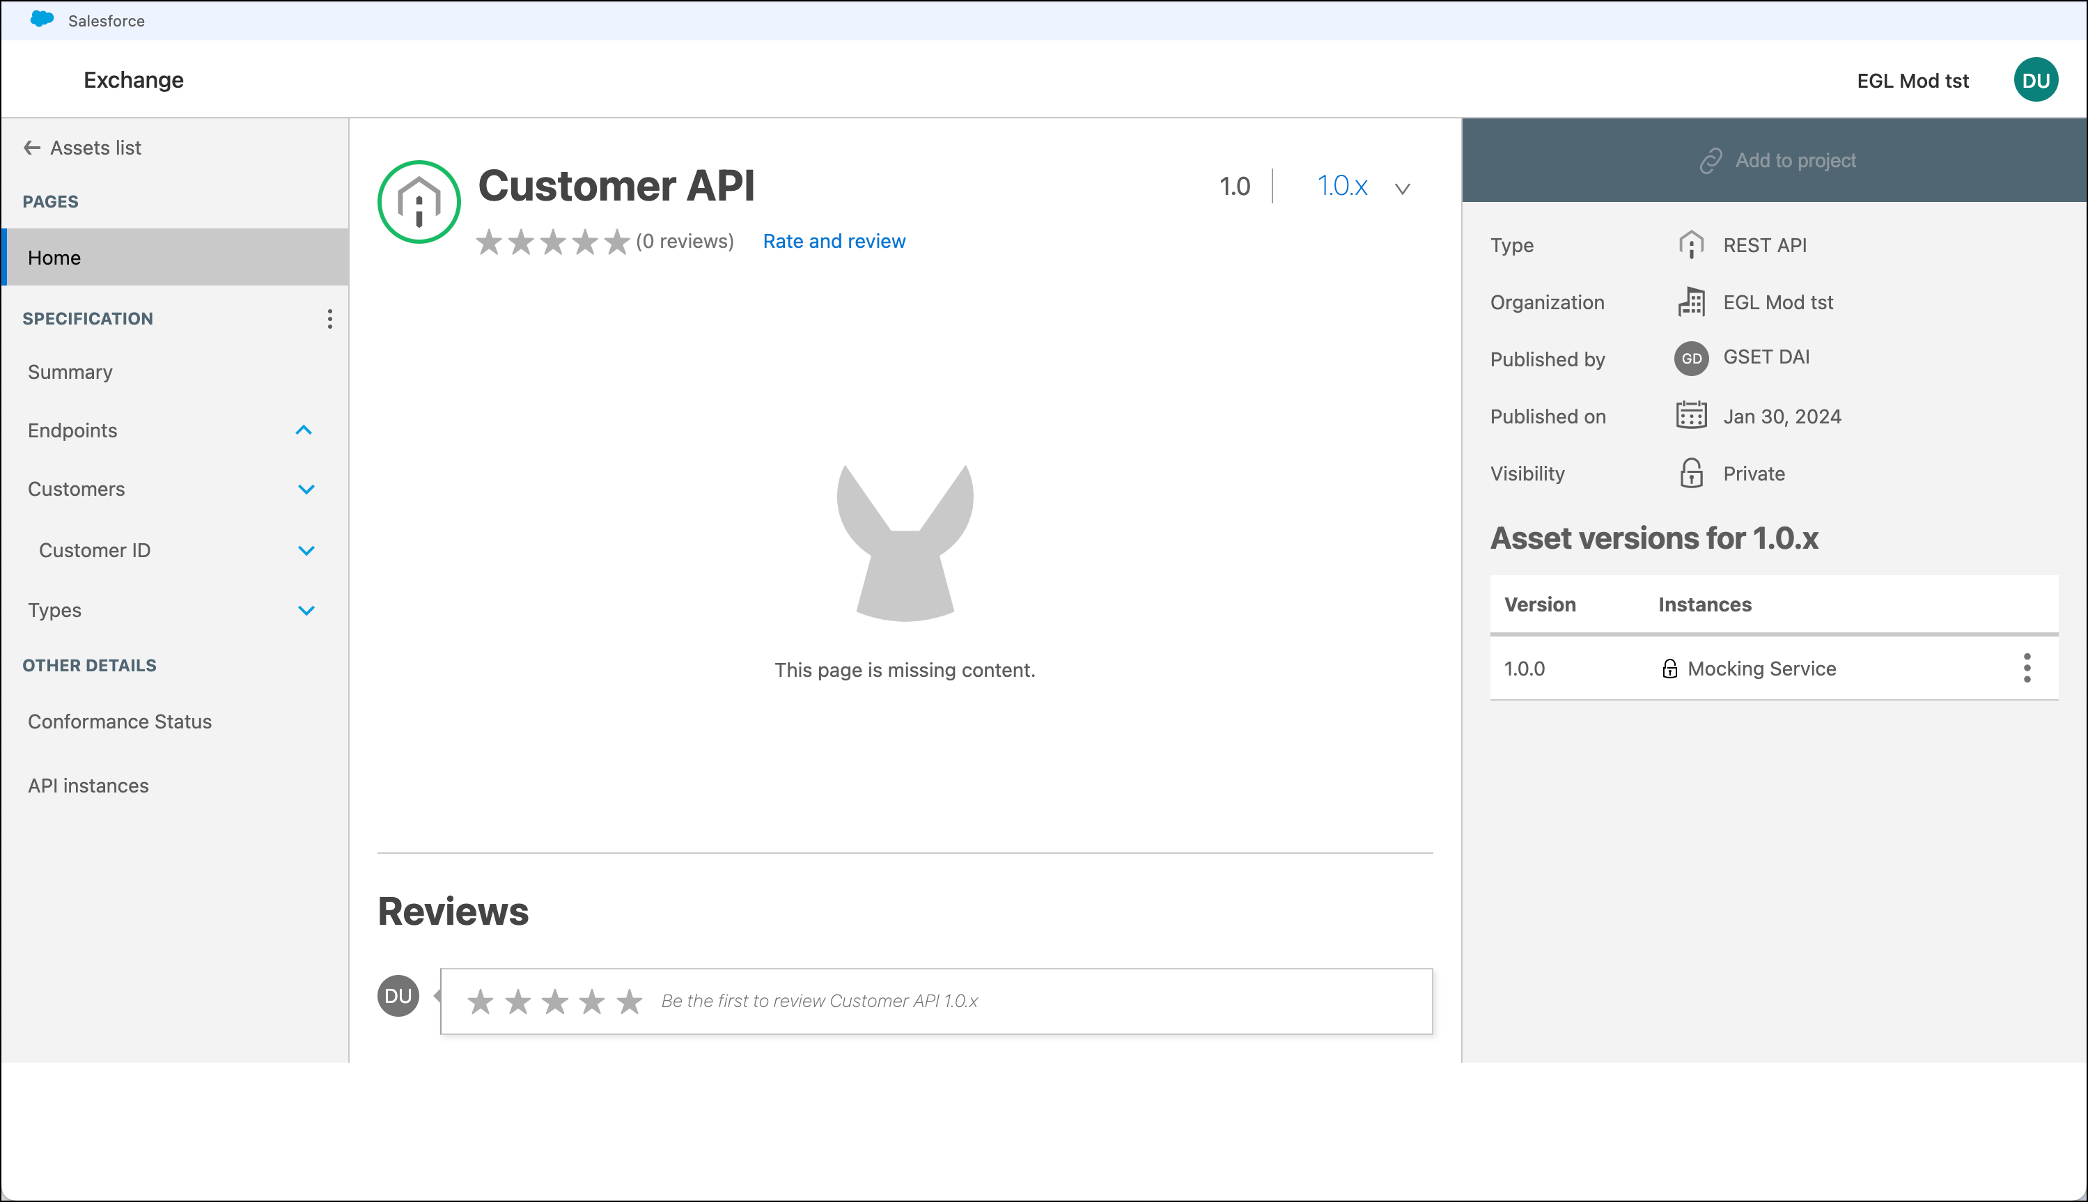
Task: Click the (0 reviews) text
Action: (x=685, y=241)
